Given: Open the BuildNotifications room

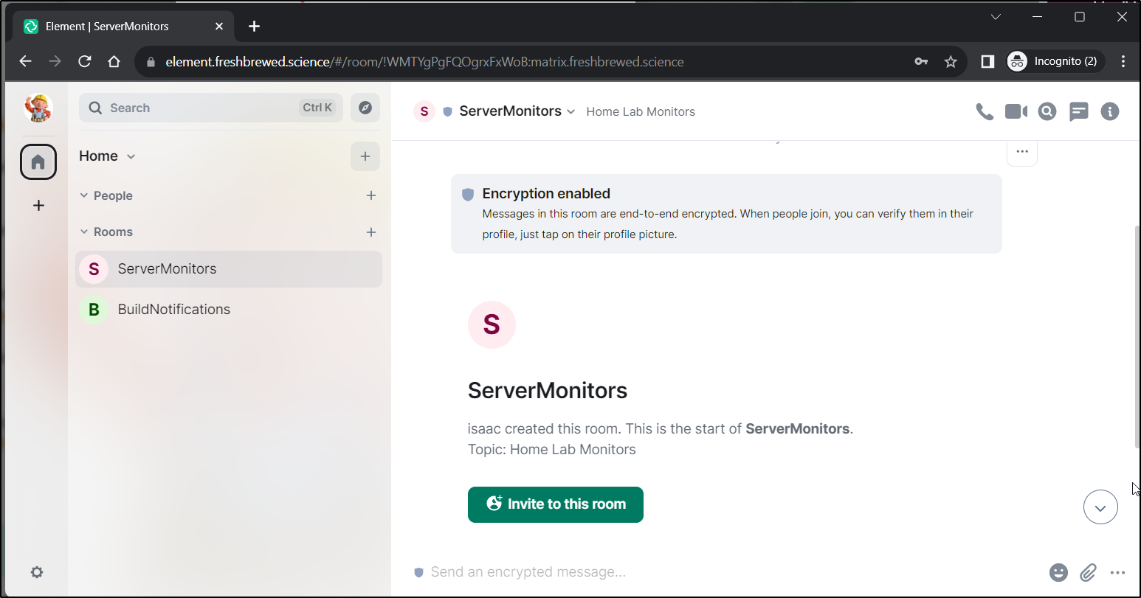Looking at the screenshot, I should click(x=229, y=310).
